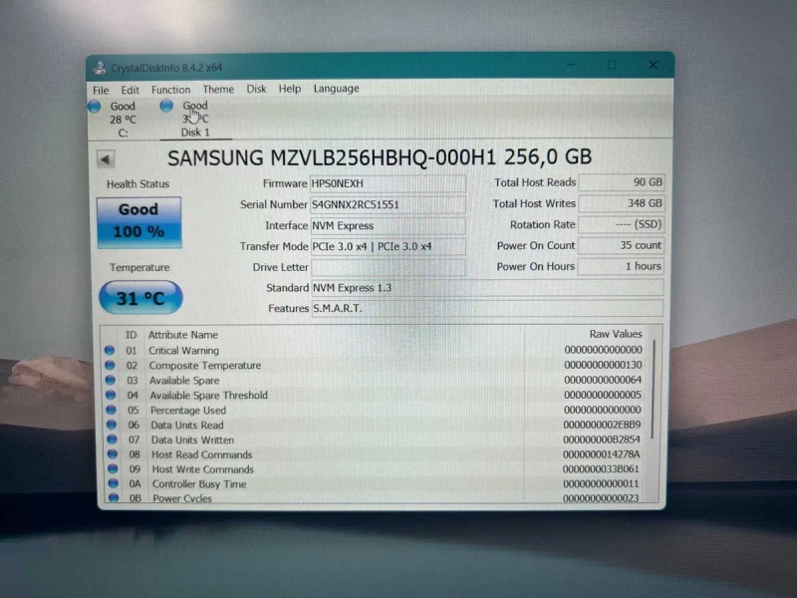
Task: Click the status orb for Power Cycles row
Action: tap(114, 497)
